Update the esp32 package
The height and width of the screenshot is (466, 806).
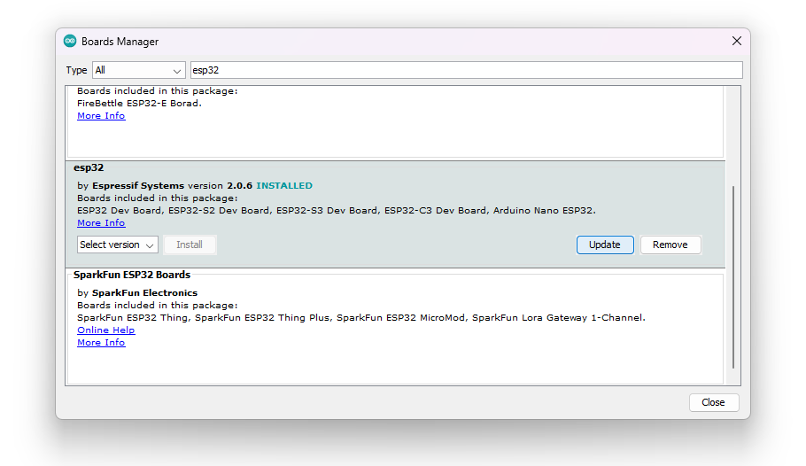[605, 245]
